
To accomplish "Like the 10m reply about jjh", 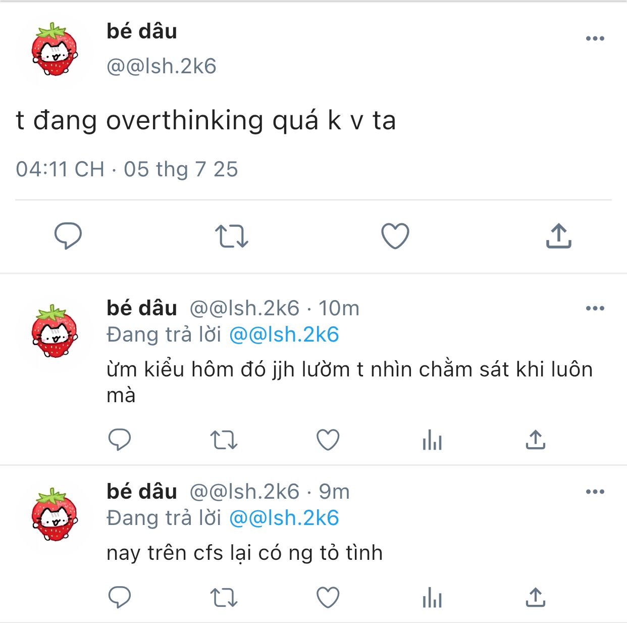I will (328, 440).
